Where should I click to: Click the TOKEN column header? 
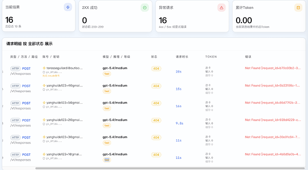(211, 57)
